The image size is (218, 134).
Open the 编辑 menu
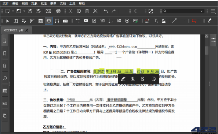pyautogui.click(x=15, y=3)
